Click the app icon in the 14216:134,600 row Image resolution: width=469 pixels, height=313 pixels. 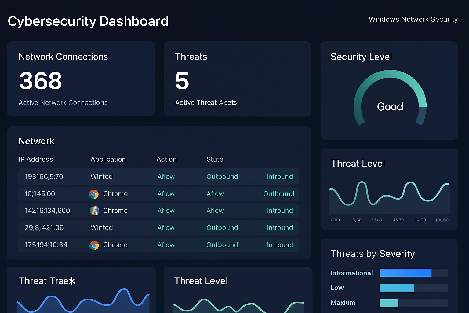click(x=94, y=211)
